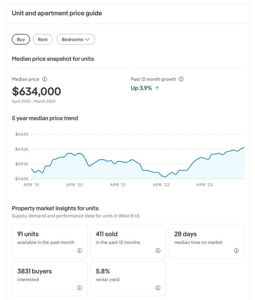Click info icon next to Median price
This screenshot has width=255, height=300.
(x=45, y=79)
